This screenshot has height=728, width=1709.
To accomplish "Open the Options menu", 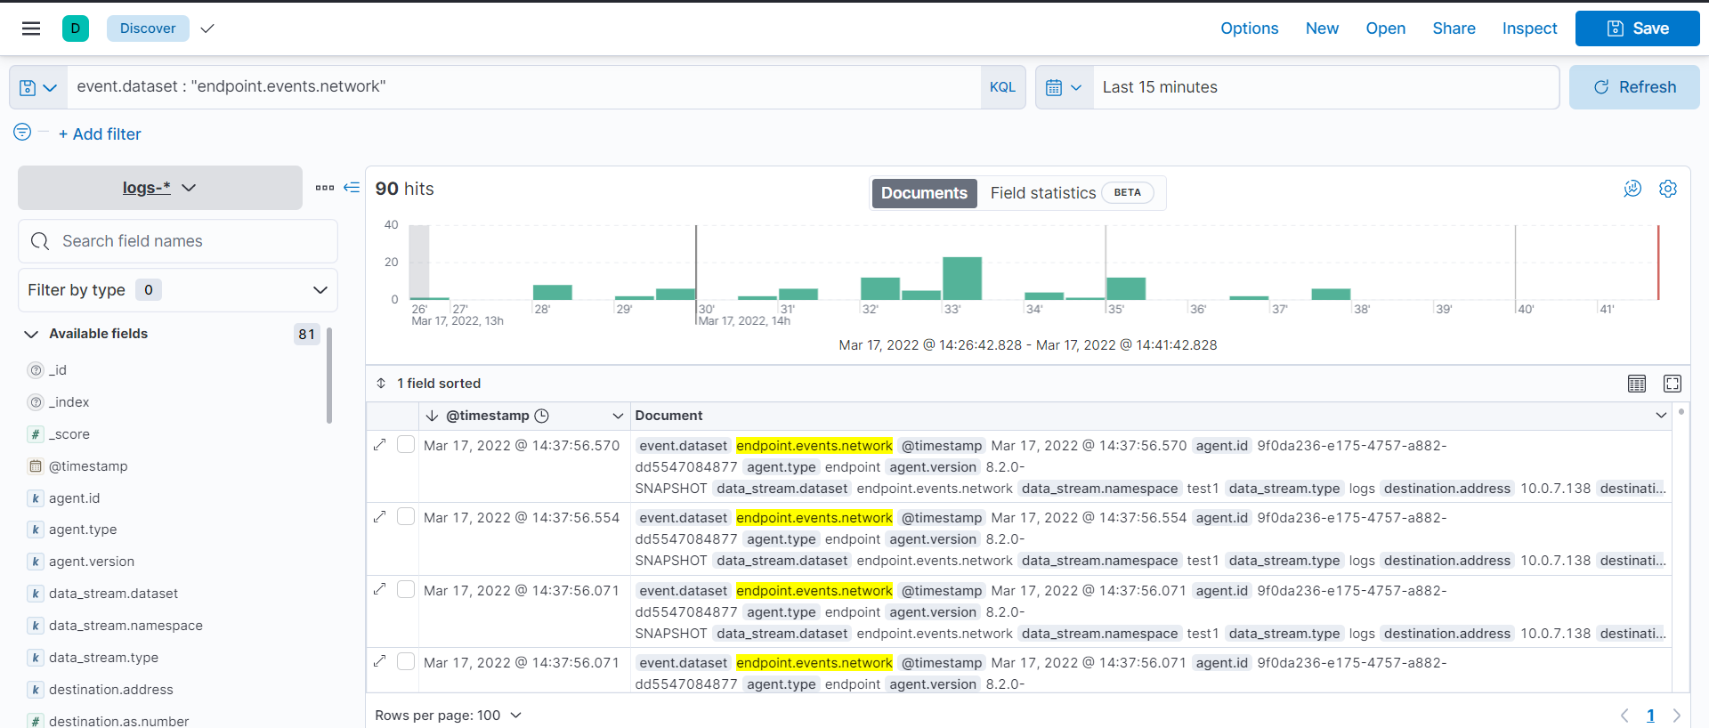I will click(x=1249, y=28).
